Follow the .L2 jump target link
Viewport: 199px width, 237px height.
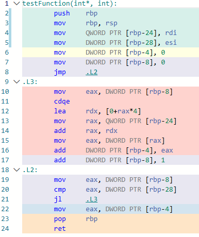click(92, 72)
